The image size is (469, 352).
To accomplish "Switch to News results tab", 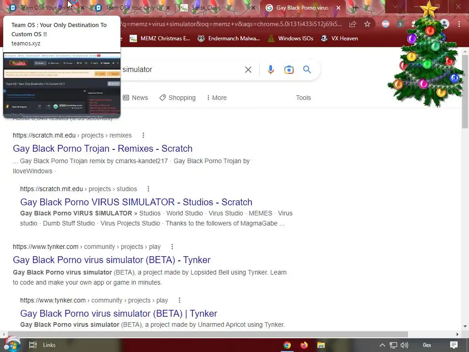I will (x=136, y=98).
